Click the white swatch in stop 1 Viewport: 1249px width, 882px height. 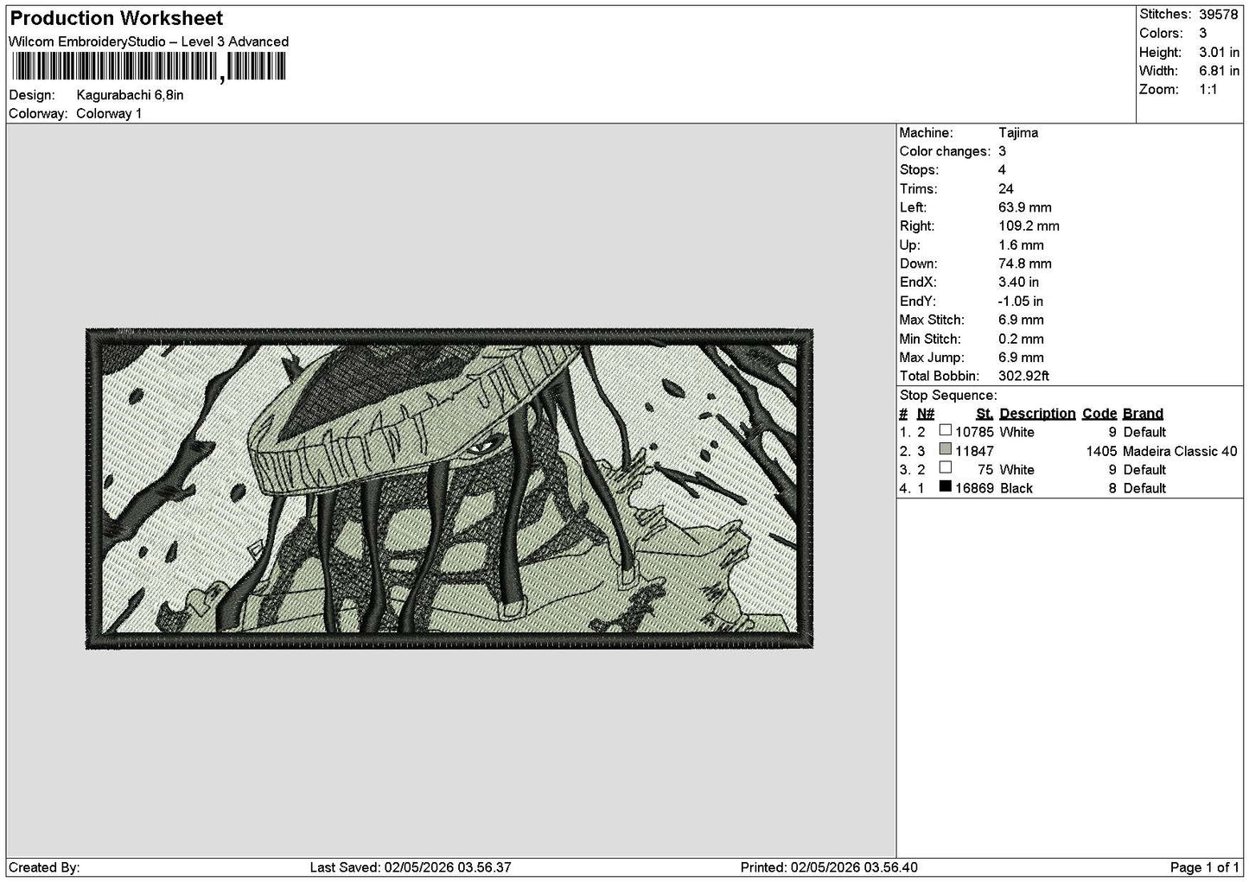coord(945,430)
